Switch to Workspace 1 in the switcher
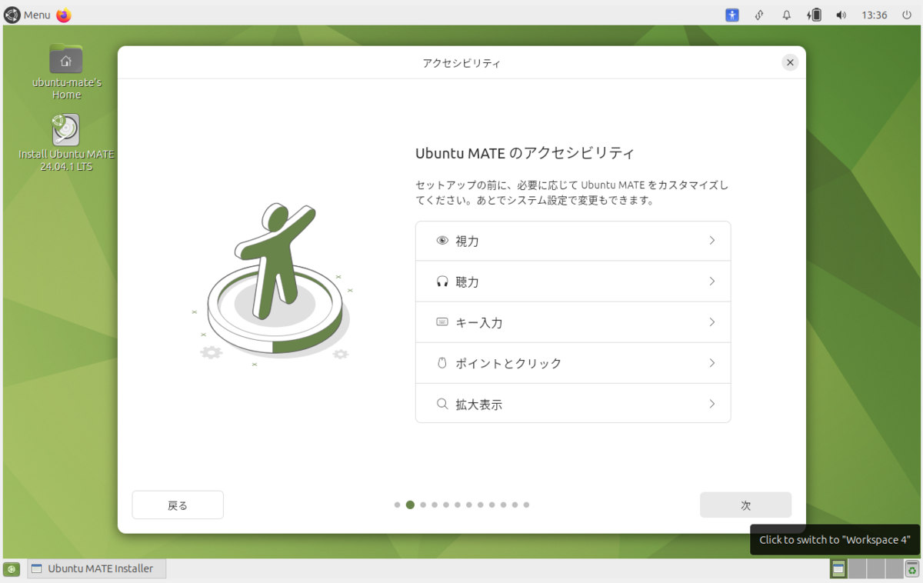 (x=838, y=569)
